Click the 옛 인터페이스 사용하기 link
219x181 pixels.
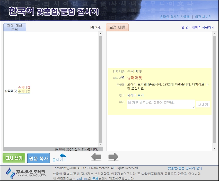(198, 27)
